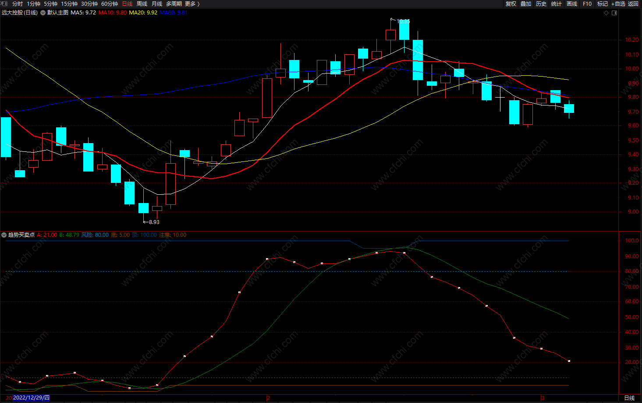Click the MA5: 9.72 label
The image size is (642, 403).
[x=83, y=13]
